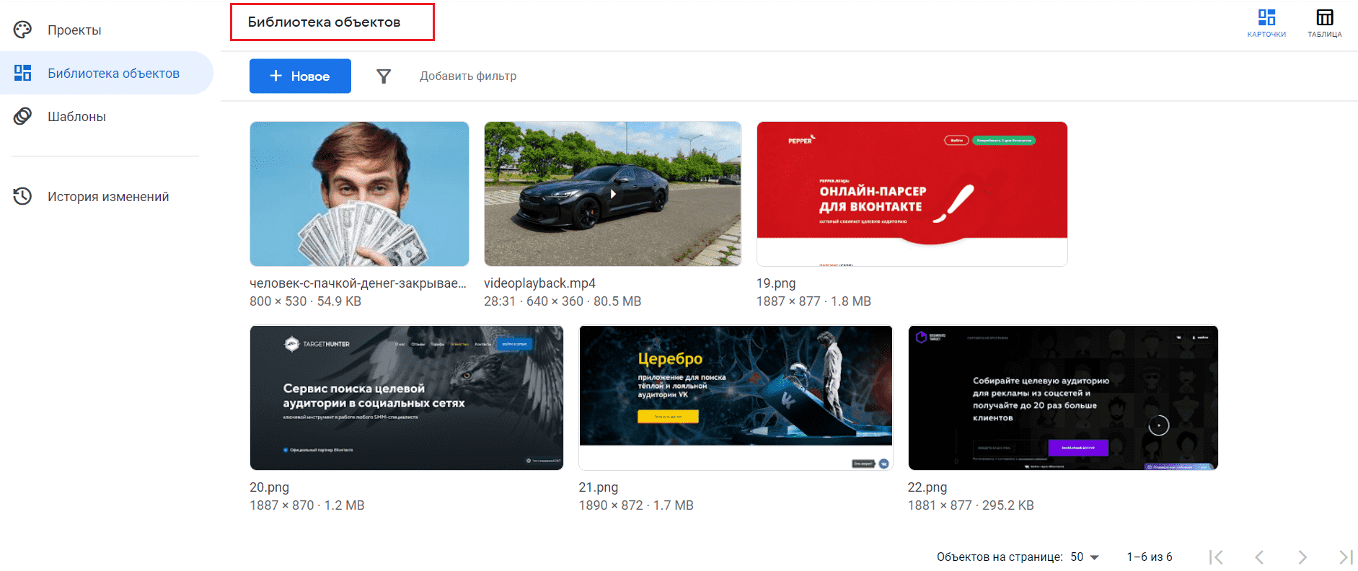This screenshot has height=571, width=1358.
Task: Go to the next page
Action: [1302, 557]
